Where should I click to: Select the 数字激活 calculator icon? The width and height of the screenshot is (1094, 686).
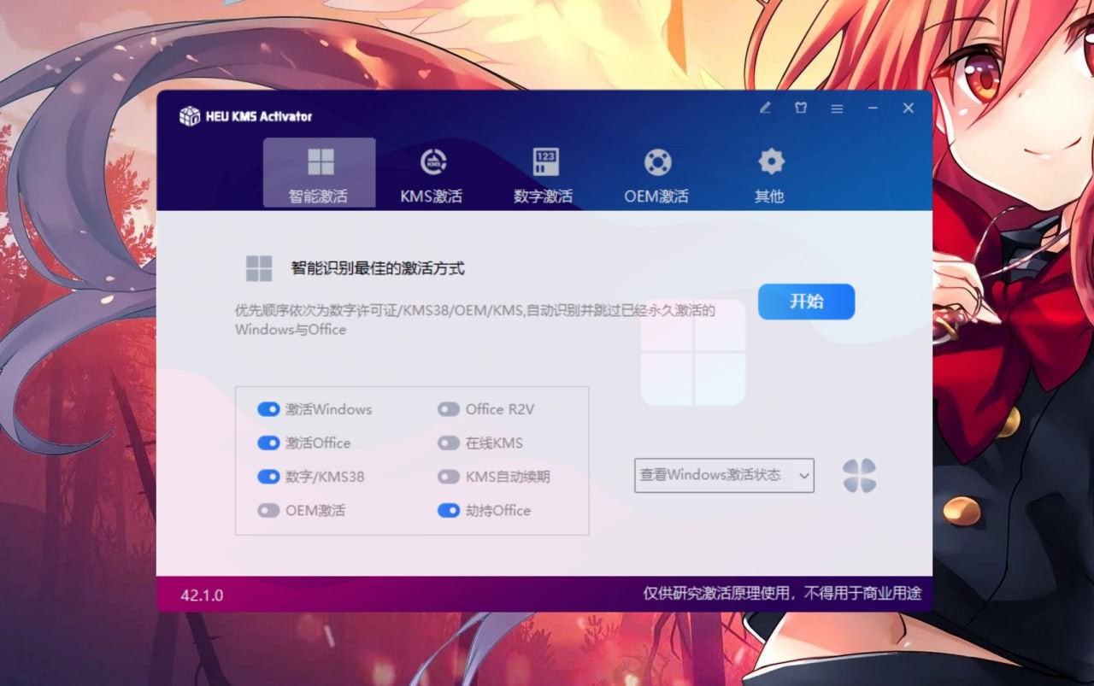point(544,161)
